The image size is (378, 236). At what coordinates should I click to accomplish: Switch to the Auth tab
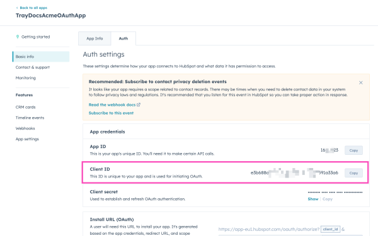(123, 38)
